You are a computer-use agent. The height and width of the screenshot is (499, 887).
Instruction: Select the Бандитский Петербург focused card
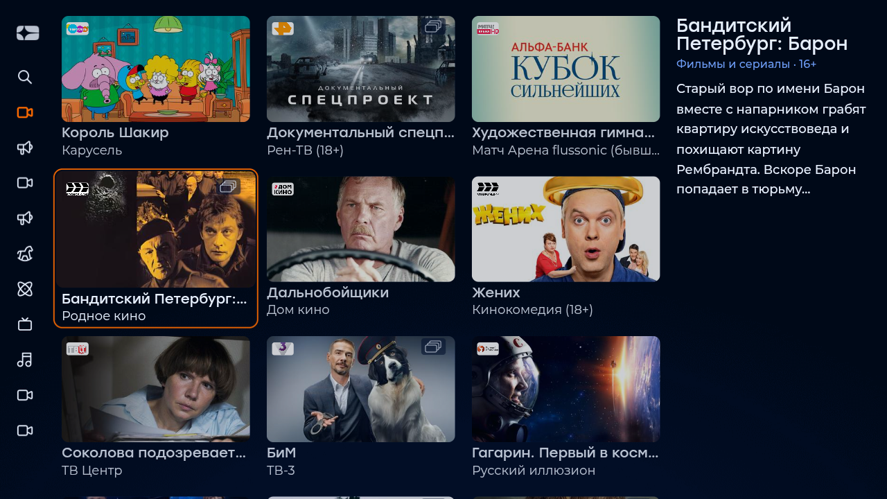coord(156,248)
